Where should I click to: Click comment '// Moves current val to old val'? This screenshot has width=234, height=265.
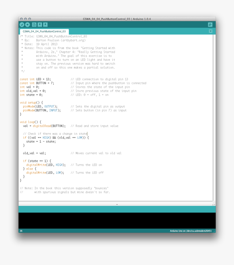96,153
